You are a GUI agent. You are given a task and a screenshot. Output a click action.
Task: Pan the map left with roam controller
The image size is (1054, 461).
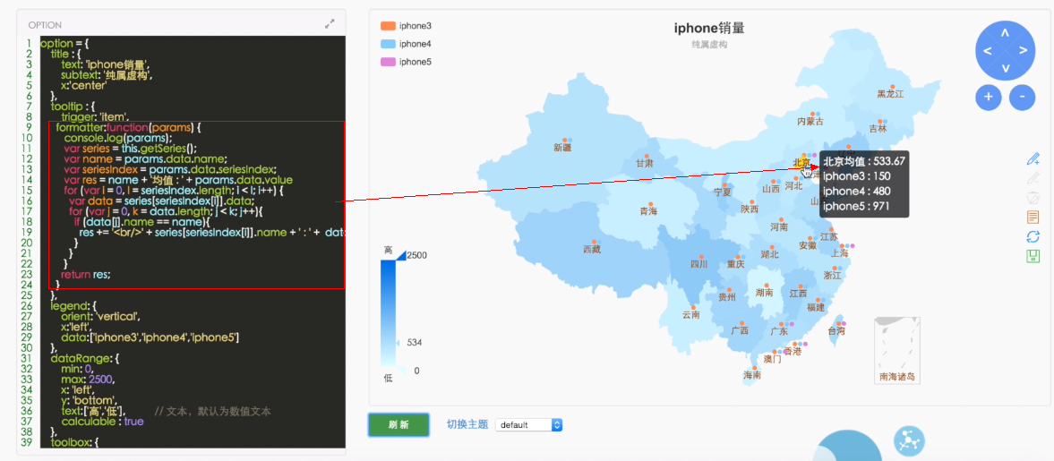point(988,50)
